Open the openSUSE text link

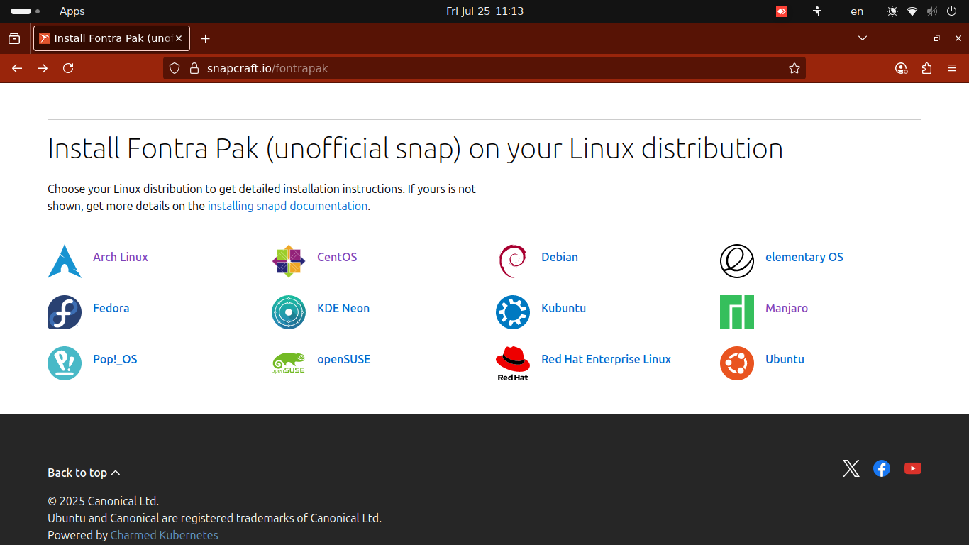point(343,359)
